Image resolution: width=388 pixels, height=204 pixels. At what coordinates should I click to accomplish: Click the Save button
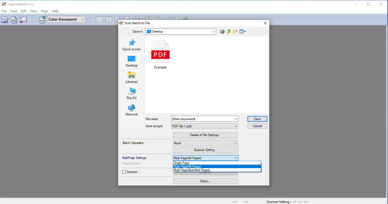257,119
